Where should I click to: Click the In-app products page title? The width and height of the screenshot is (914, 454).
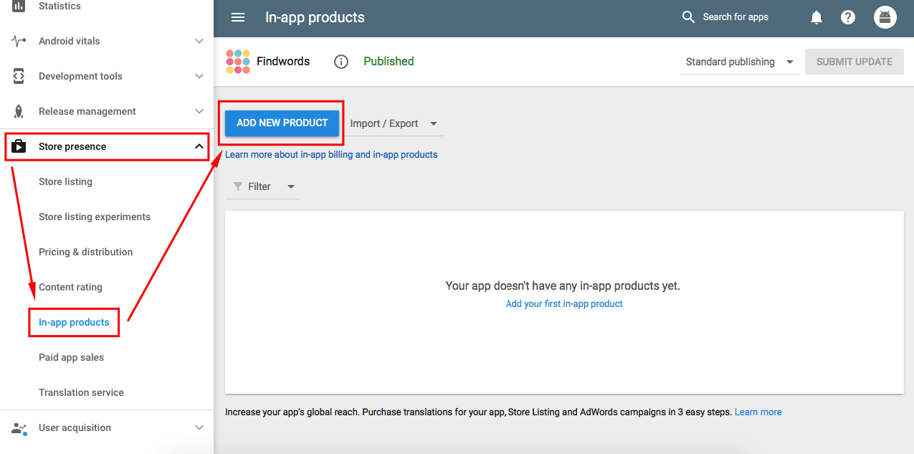tap(315, 17)
